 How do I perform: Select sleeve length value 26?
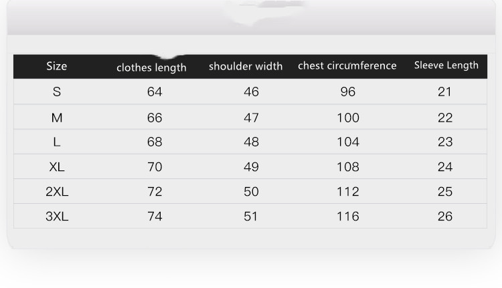(x=445, y=217)
